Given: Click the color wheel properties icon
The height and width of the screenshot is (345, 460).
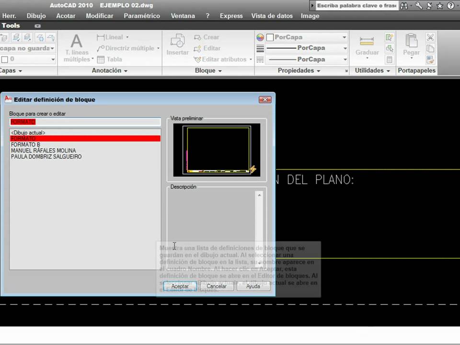Looking at the screenshot, I should (x=260, y=37).
